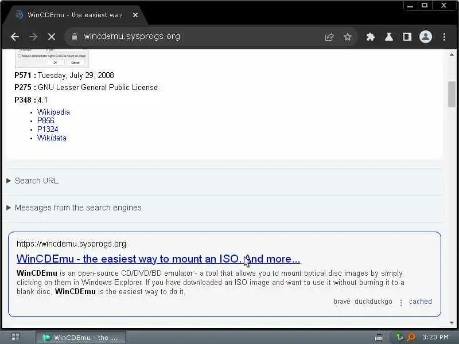This screenshot has height=344, width=459.
Task: Click the scrollbar up arrow
Action: pos(452,54)
